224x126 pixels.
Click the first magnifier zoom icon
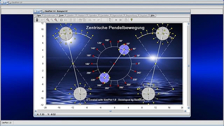click(48, 20)
